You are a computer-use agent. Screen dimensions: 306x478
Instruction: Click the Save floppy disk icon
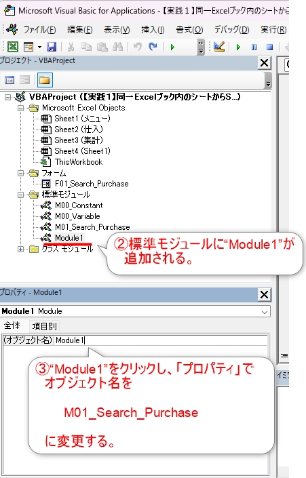tap(52, 47)
